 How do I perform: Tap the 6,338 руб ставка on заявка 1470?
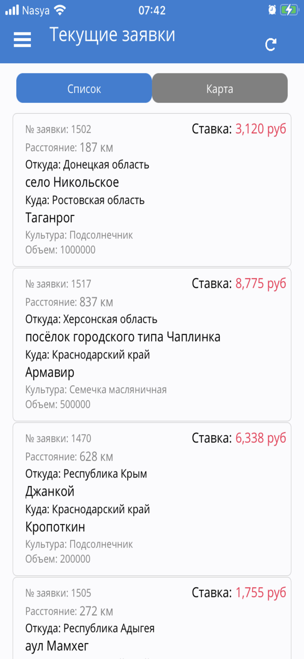click(262, 438)
